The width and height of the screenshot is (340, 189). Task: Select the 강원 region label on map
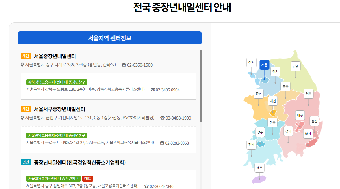point(295,66)
